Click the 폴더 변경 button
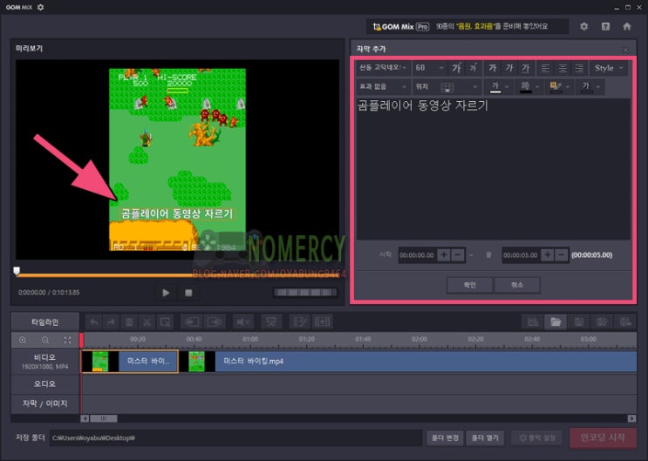Viewport: 648px width, 461px height. pos(445,437)
